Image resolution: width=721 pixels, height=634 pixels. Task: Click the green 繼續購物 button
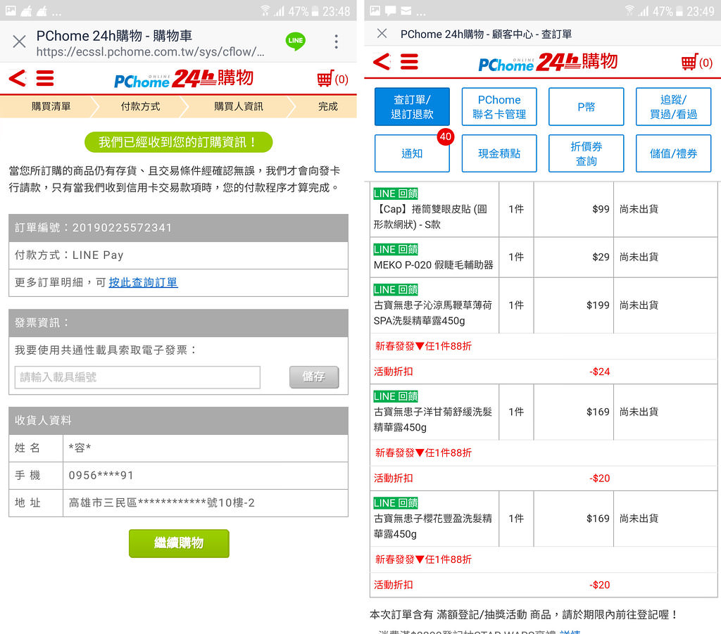pyautogui.click(x=179, y=543)
